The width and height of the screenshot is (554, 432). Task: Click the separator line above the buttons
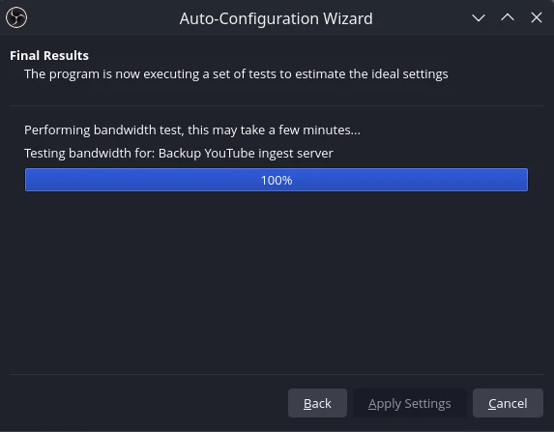pos(277,374)
